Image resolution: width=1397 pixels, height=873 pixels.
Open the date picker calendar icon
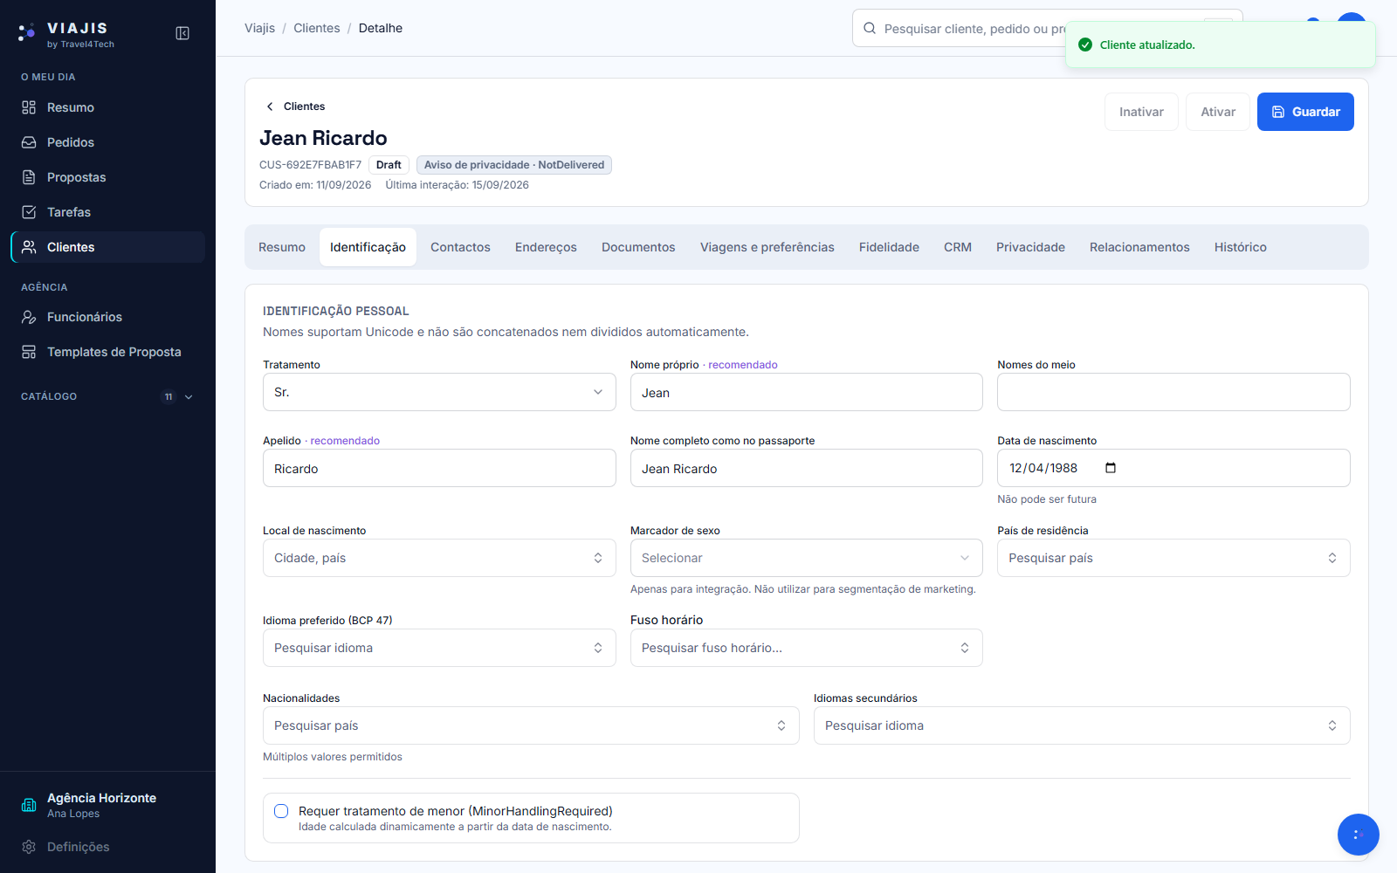[1111, 468]
